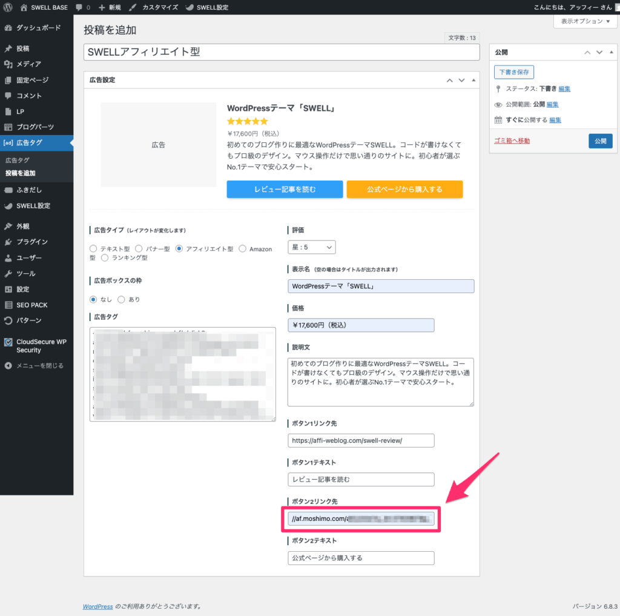Open 新規 in the admin bar
620x616 pixels.
(x=110, y=7)
